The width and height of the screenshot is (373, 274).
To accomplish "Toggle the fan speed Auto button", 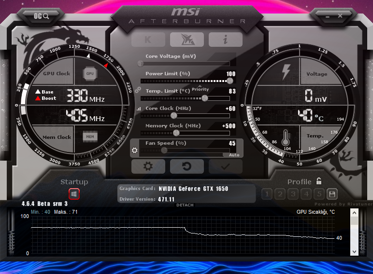I will [234, 155].
